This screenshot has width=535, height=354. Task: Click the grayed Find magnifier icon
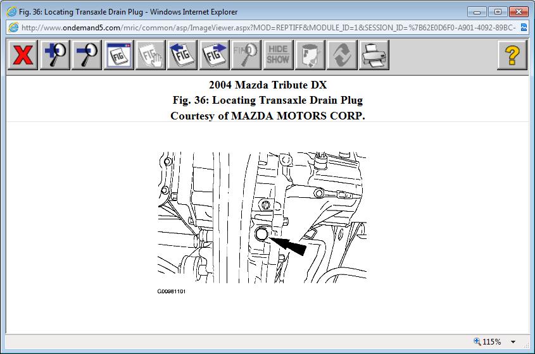coord(246,55)
